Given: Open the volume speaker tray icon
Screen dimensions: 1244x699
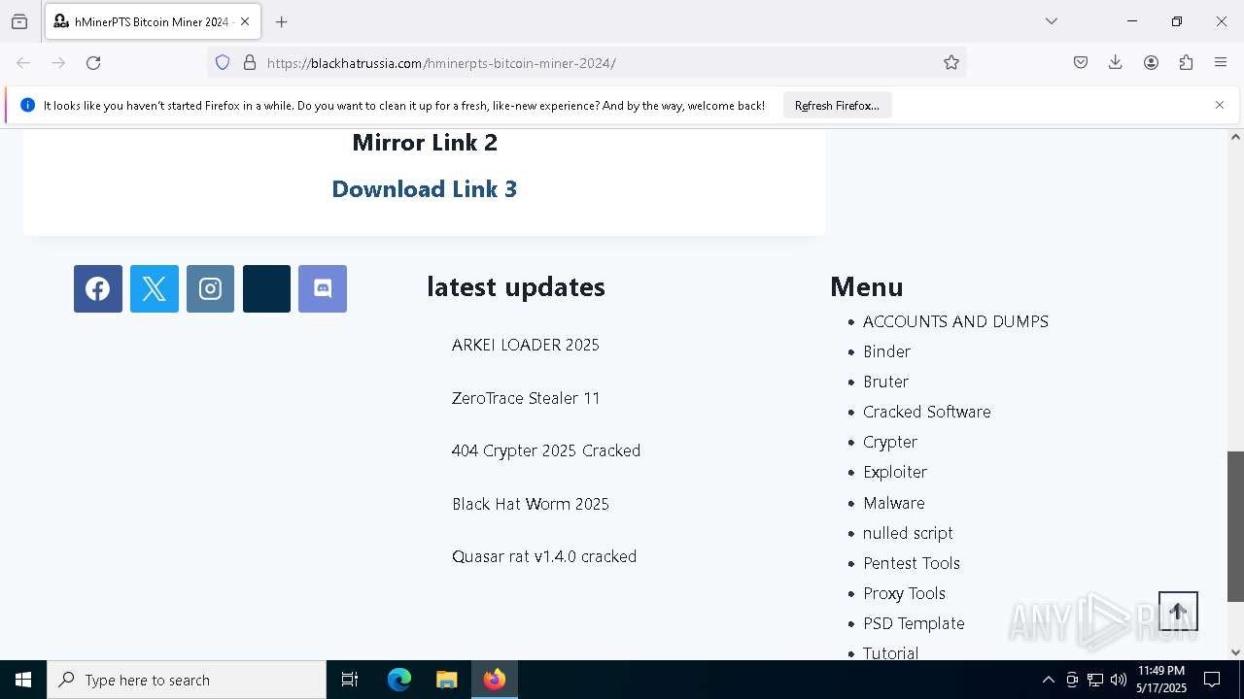Looking at the screenshot, I should [x=1119, y=680].
